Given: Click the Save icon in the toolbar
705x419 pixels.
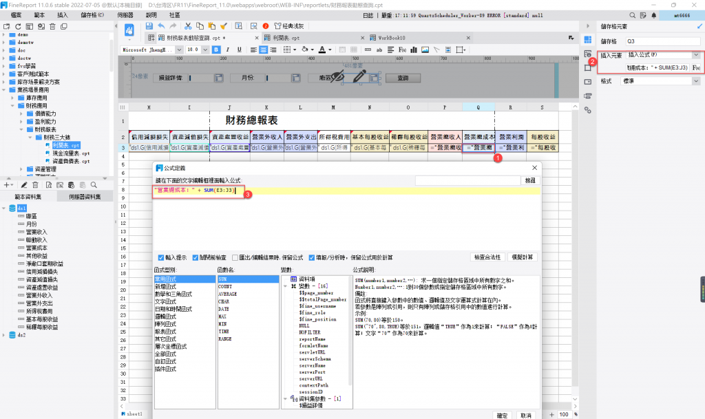Looking at the screenshot, I should pyautogui.click(x=149, y=27).
